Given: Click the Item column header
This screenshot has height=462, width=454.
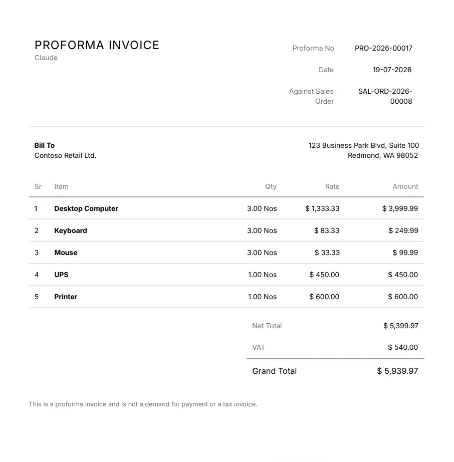Looking at the screenshot, I should tap(61, 186).
